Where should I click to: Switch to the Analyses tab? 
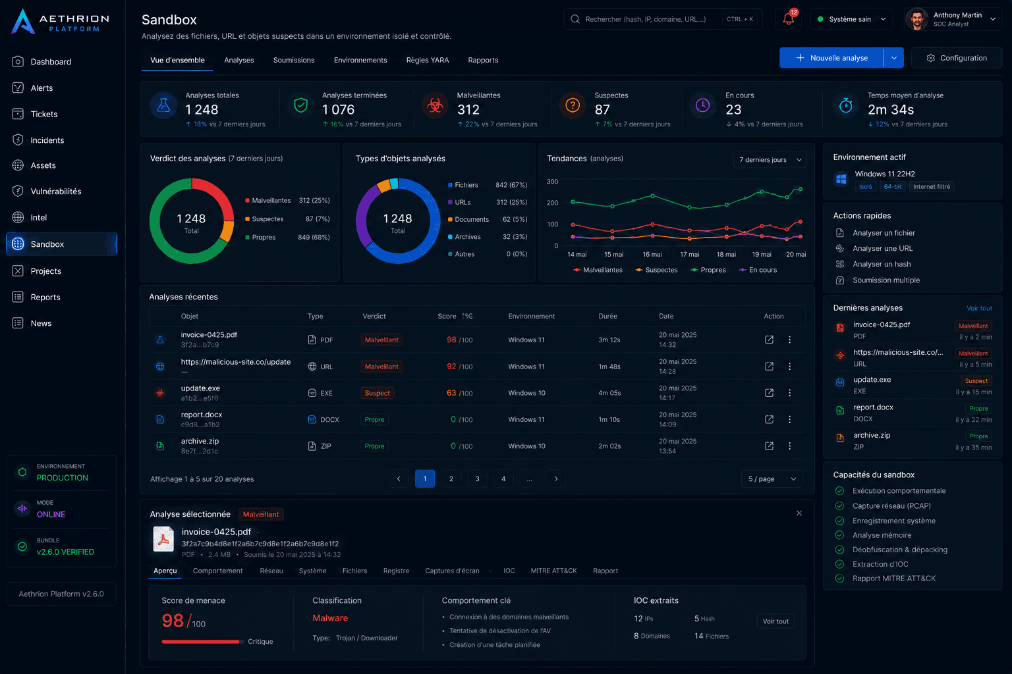point(239,60)
